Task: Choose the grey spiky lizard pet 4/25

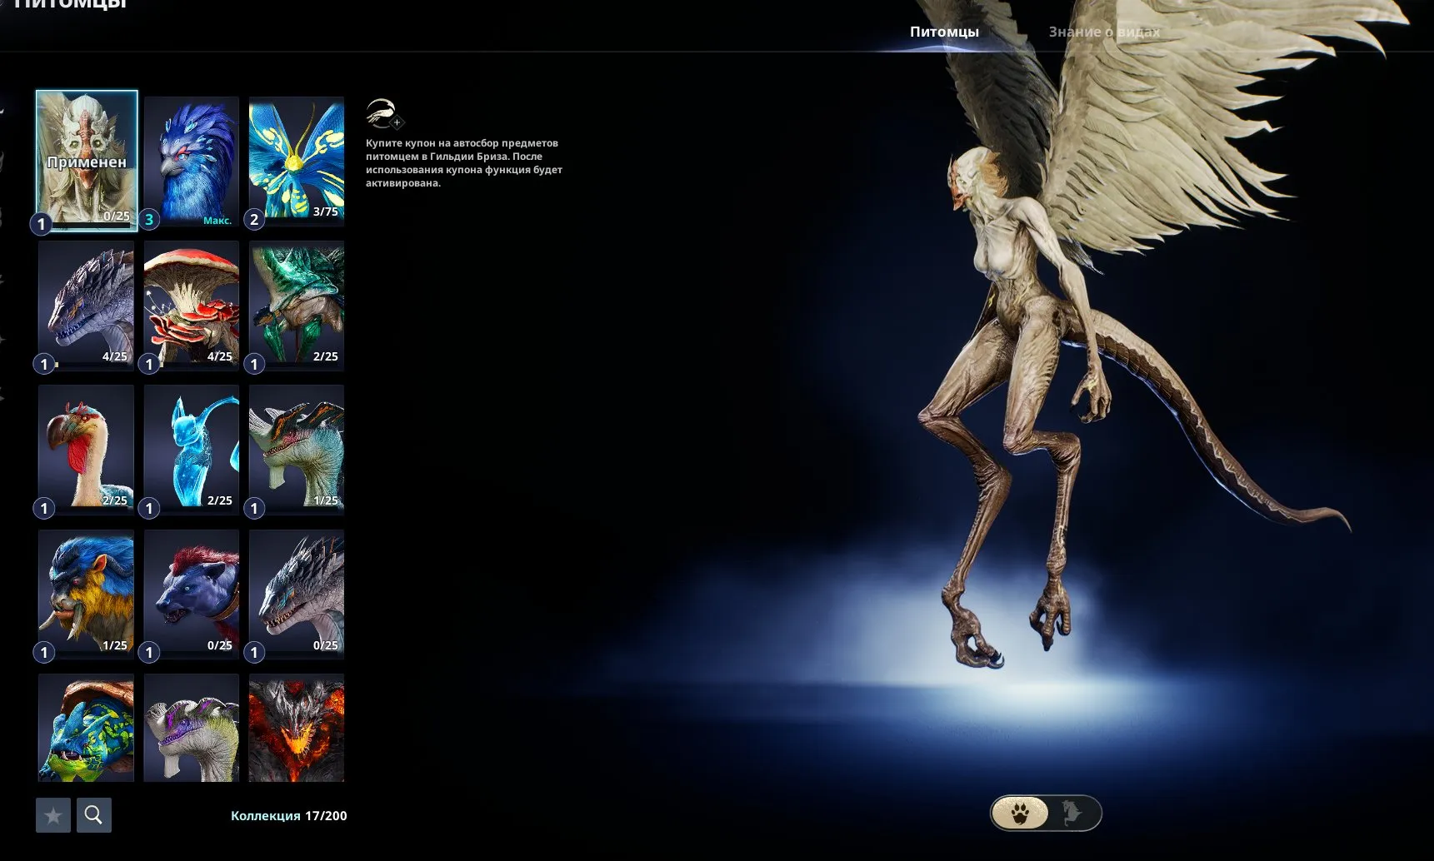Action: click(87, 306)
